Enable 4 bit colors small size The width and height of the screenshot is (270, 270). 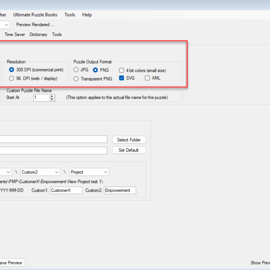[122, 70]
